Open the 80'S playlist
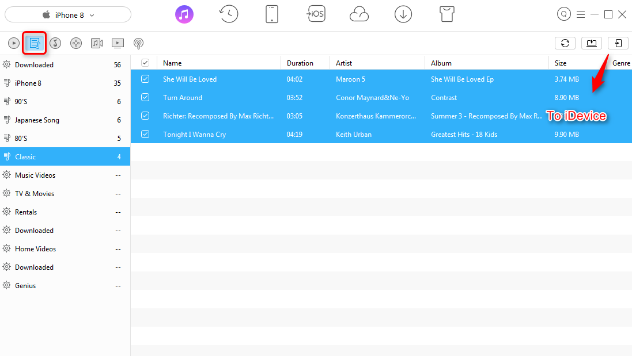632x356 pixels. pos(65,139)
